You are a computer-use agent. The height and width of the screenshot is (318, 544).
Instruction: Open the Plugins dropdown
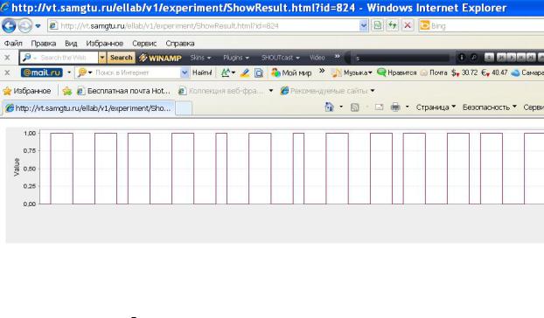point(236,58)
